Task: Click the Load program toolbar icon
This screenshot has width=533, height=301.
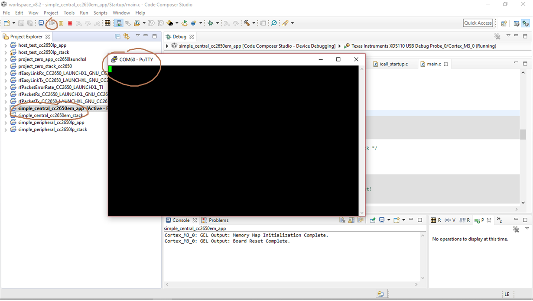Action: [137, 23]
